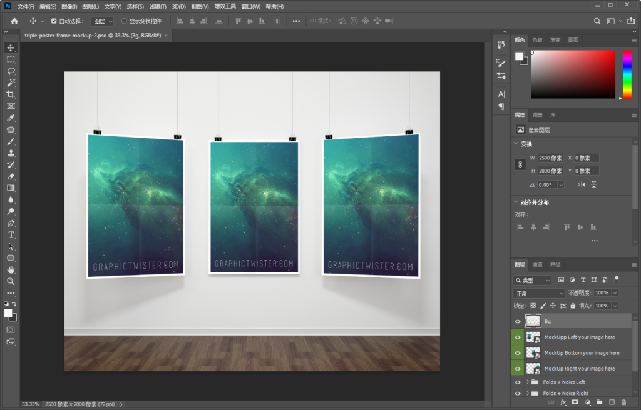Image resolution: width=641 pixels, height=410 pixels.
Task: Select the Zoom tool
Action: coord(11,281)
